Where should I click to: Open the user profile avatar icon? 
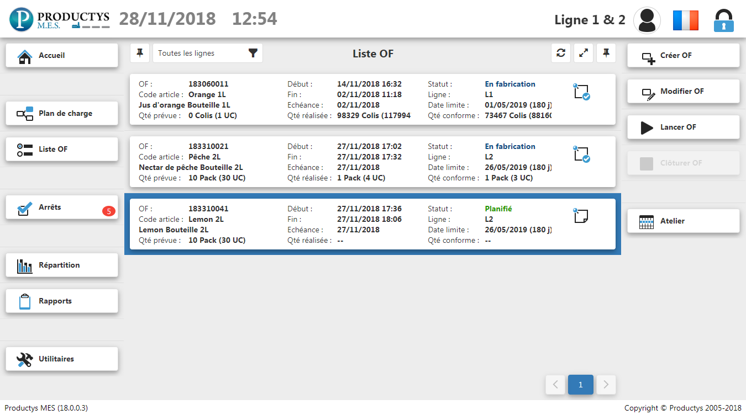647,20
